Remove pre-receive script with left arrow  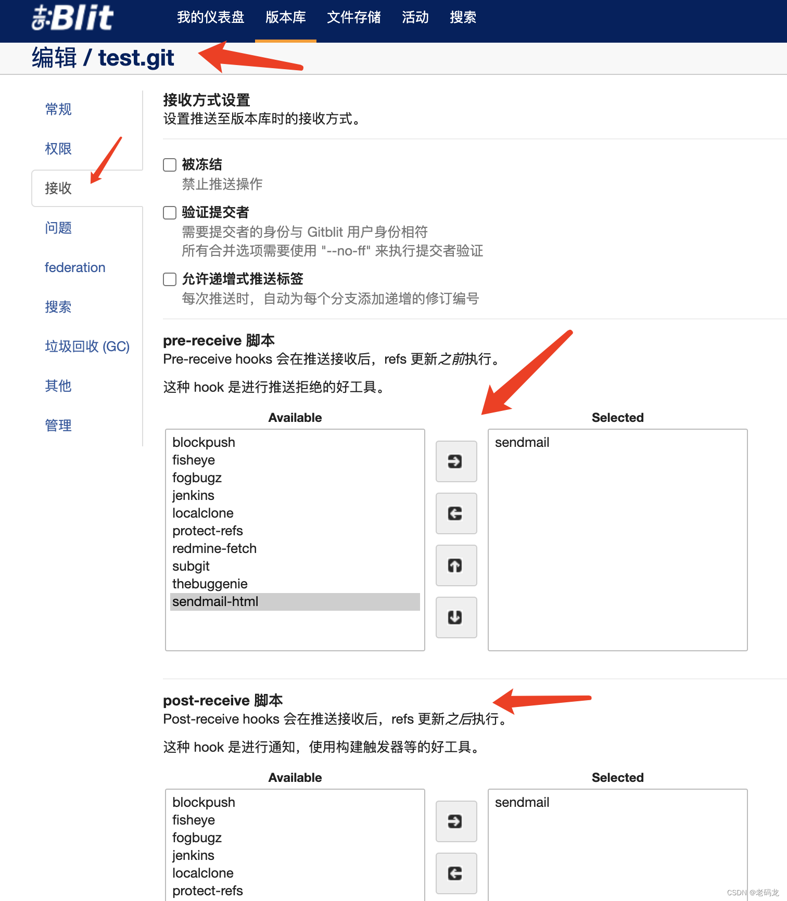(x=456, y=513)
